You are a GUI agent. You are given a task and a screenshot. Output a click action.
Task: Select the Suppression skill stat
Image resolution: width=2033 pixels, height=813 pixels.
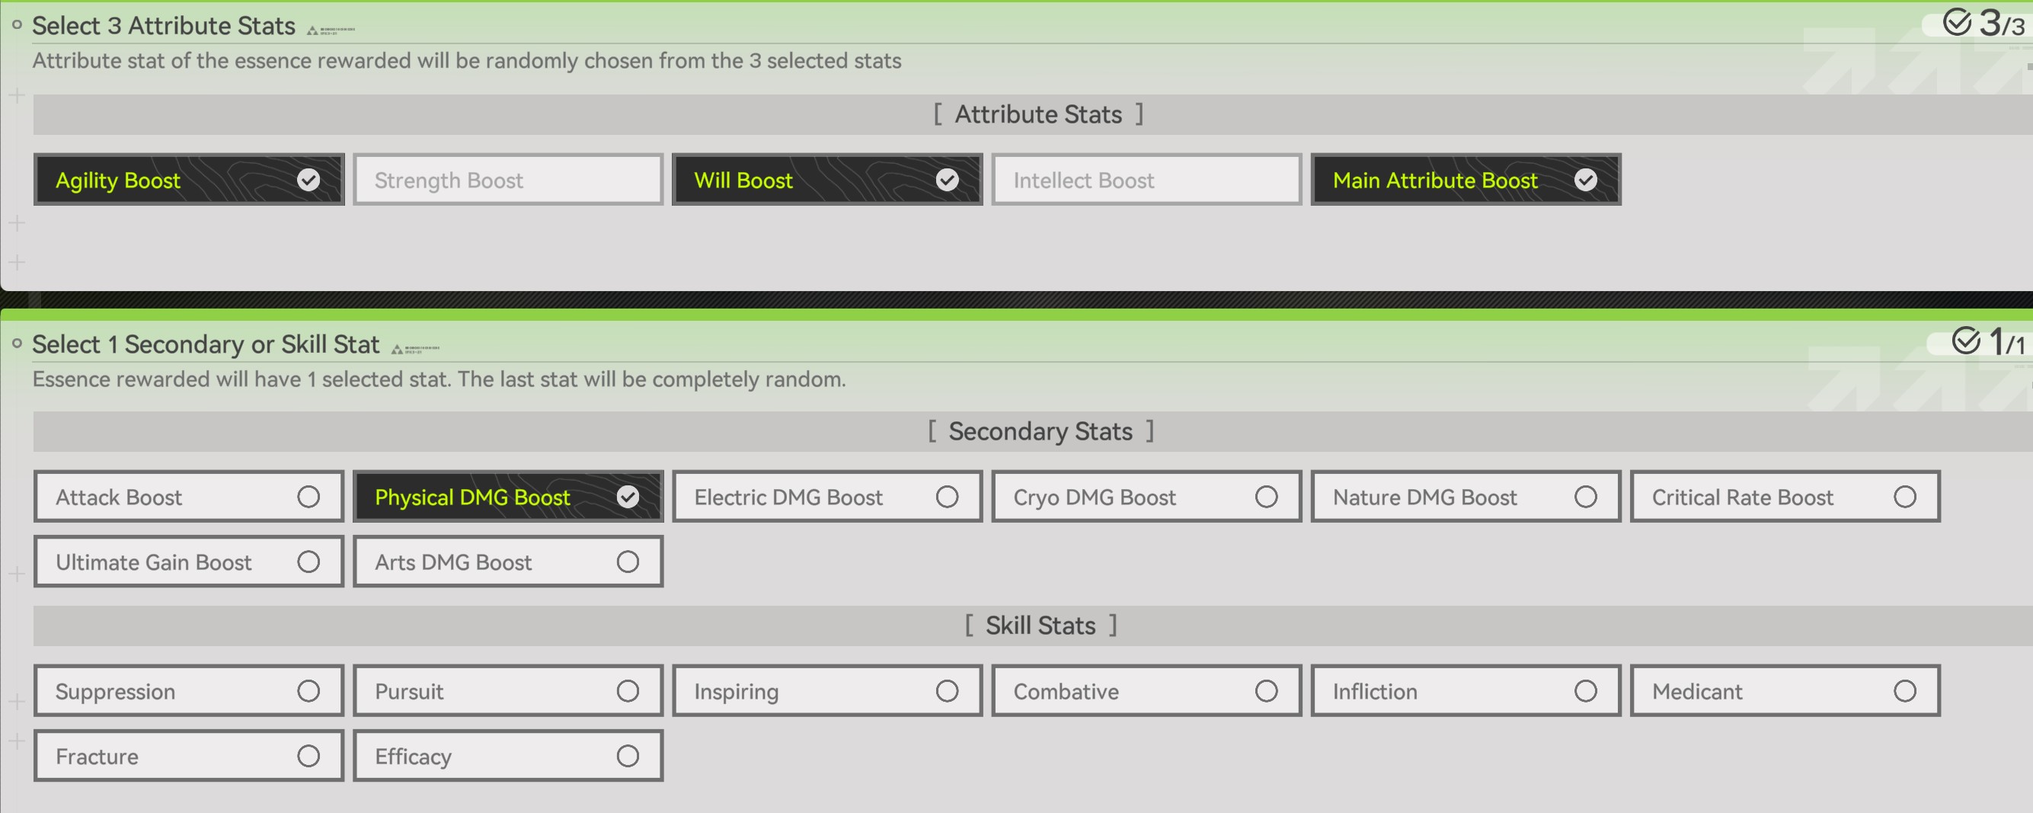click(189, 690)
